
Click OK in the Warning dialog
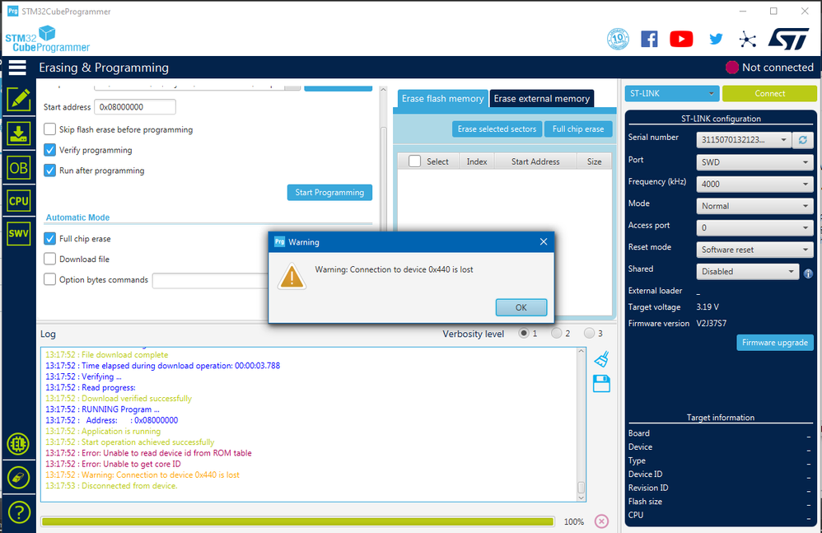[521, 307]
